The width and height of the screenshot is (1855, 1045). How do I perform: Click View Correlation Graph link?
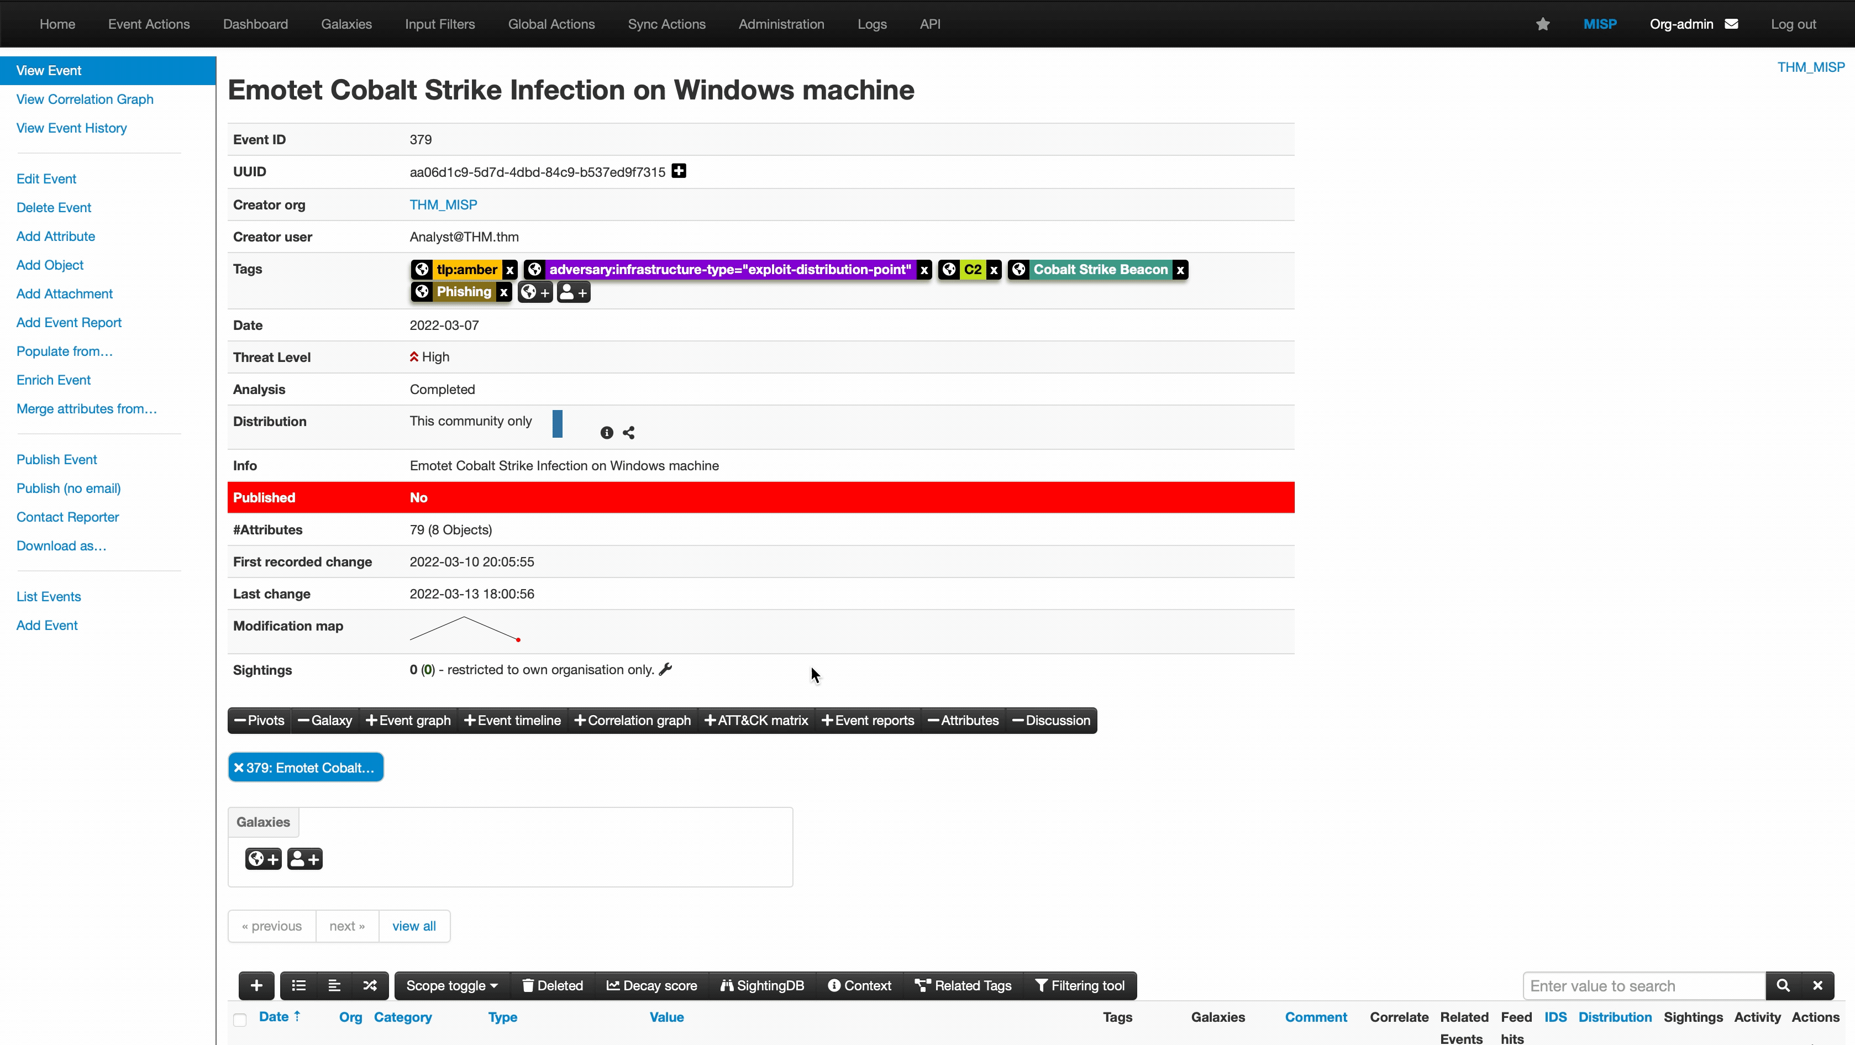coord(85,99)
